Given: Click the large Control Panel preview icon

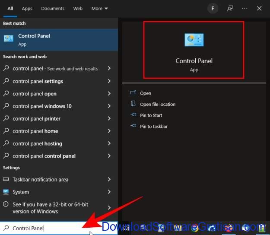Looking at the screenshot, I should click(194, 40).
